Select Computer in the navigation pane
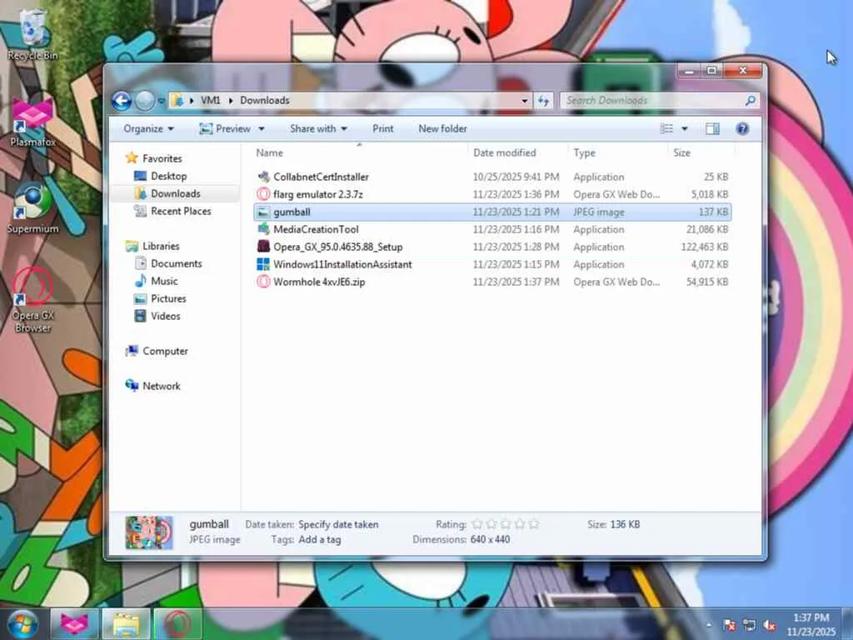Image resolution: width=853 pixels, height=640 pixels. 165,351
